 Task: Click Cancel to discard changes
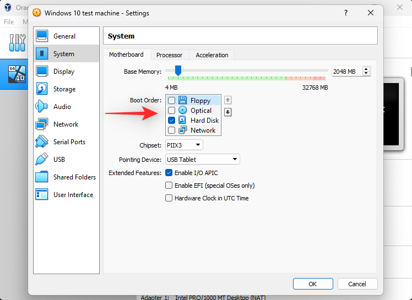coord(357,283)
